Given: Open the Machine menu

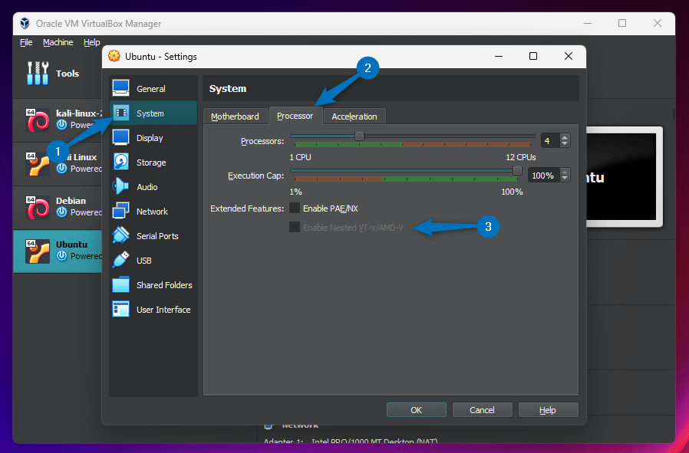Looking at the screenshot, I should point(58,42).
